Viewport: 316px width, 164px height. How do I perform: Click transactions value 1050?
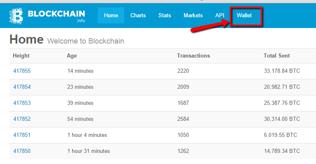183,135
